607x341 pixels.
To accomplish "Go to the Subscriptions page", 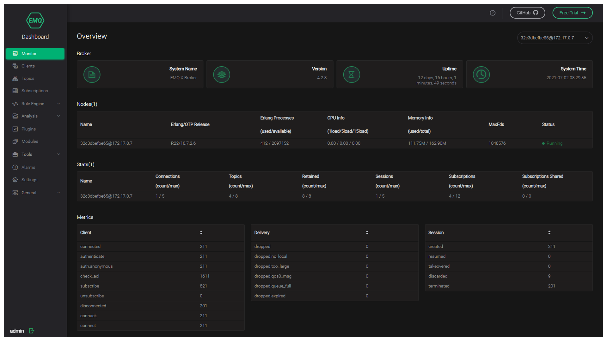I will point(34,91).
